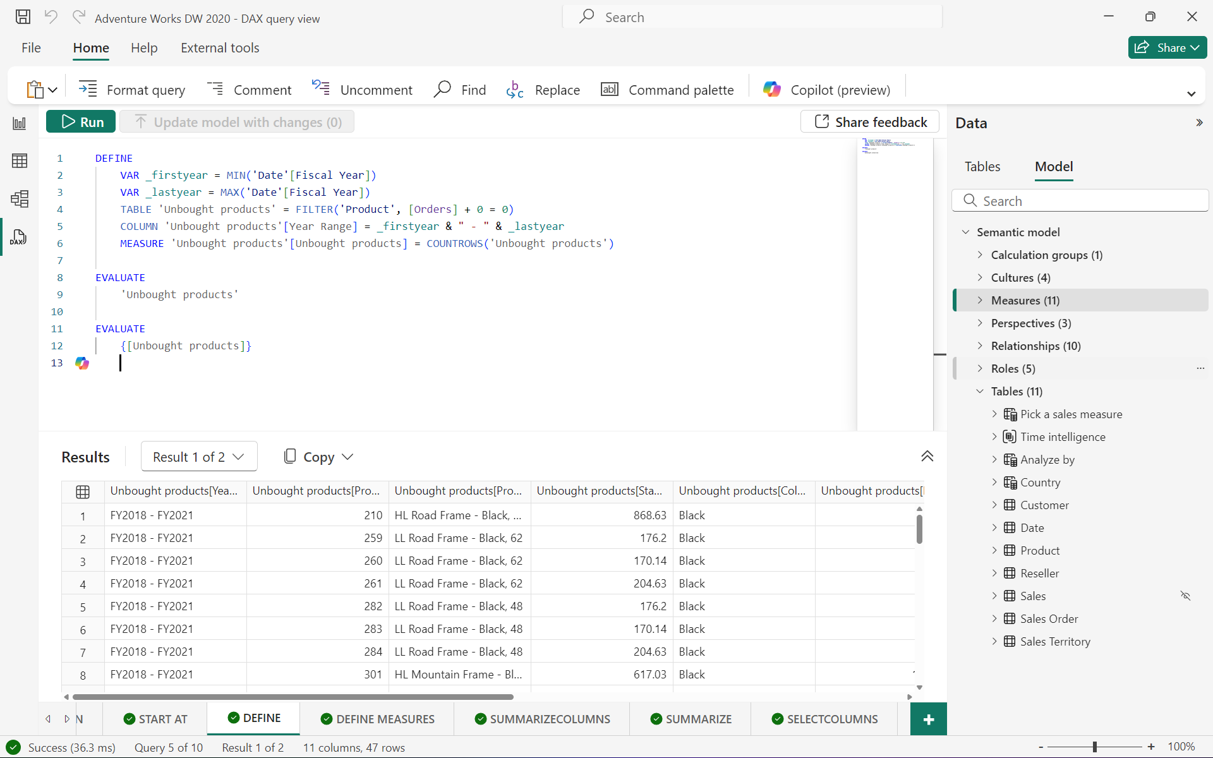1213x758 pixels.
Task: Toggle the Data panel collapse arrow
Action: 1200,123
